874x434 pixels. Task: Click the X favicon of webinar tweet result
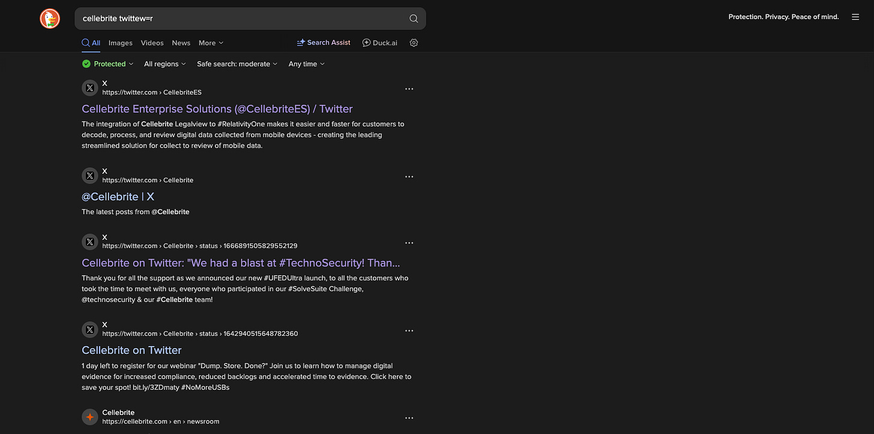[x=89, y=330]
